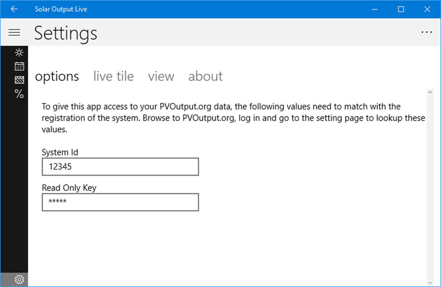Viewport: 441px width, 287px height.
Task: Go back using the title bar arrow
Action: 14,9
